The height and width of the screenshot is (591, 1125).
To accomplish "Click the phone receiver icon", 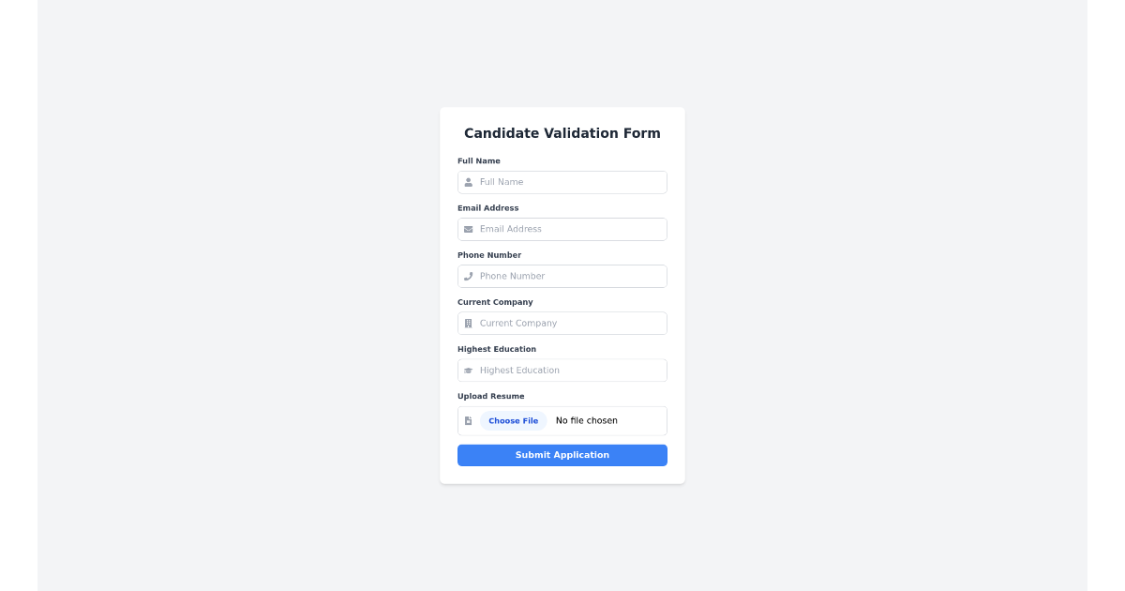I will (469, 276).
